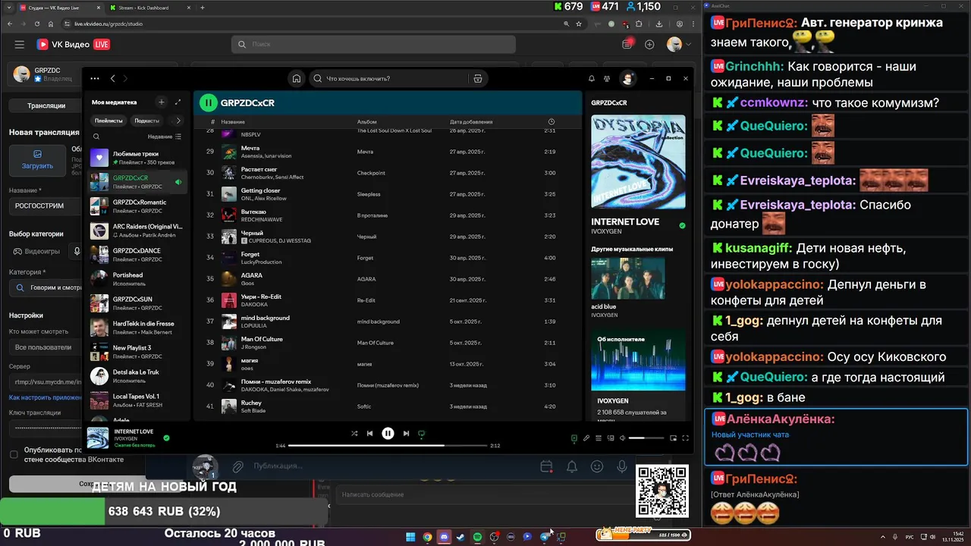Viewport: 971px width, 546px height.
Task: Open Кто может смотреть dropdown
Action: point(46,347)
